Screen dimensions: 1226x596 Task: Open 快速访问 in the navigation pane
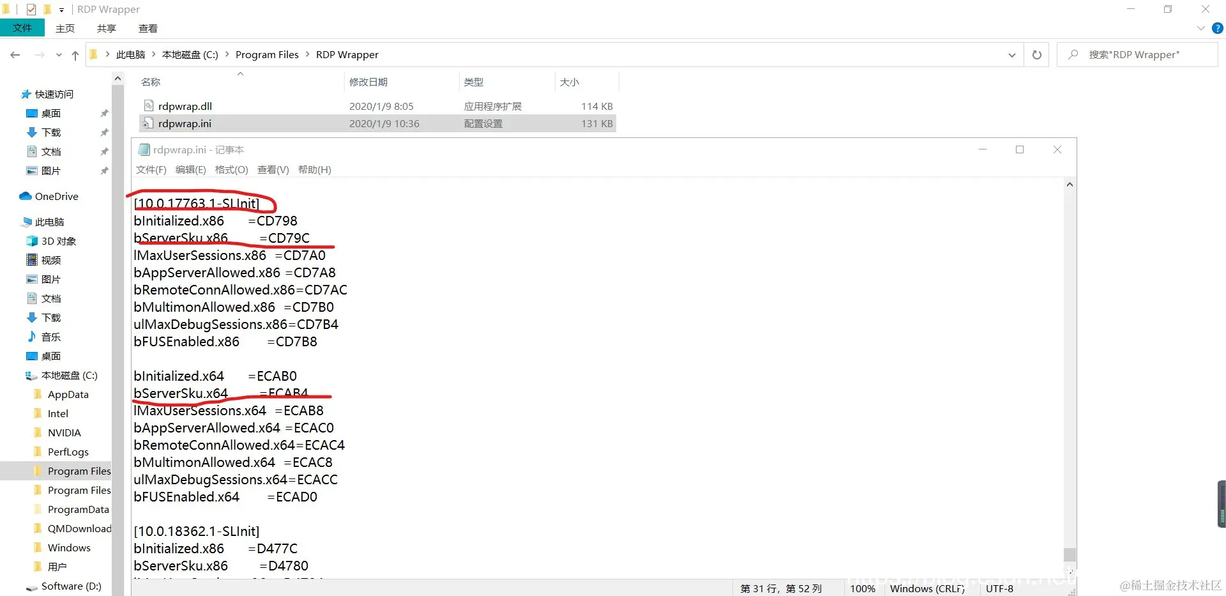click(54, 94)
